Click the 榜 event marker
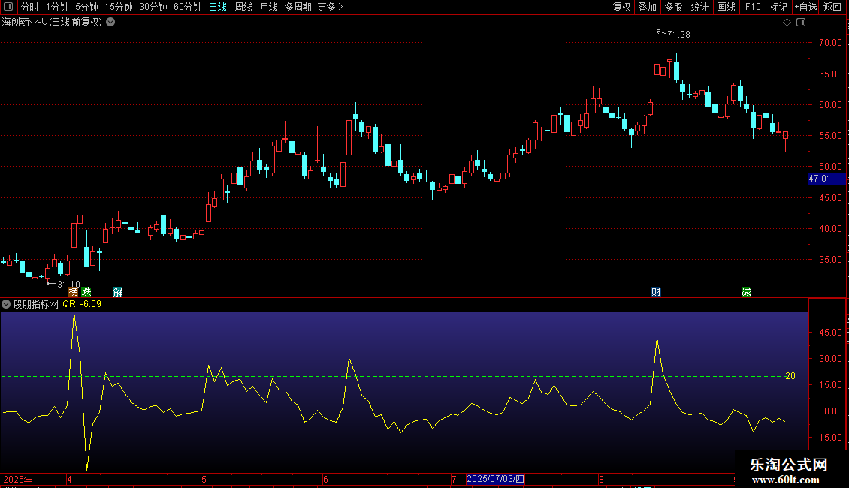The image size is (849, 488). tap(74, 291)
